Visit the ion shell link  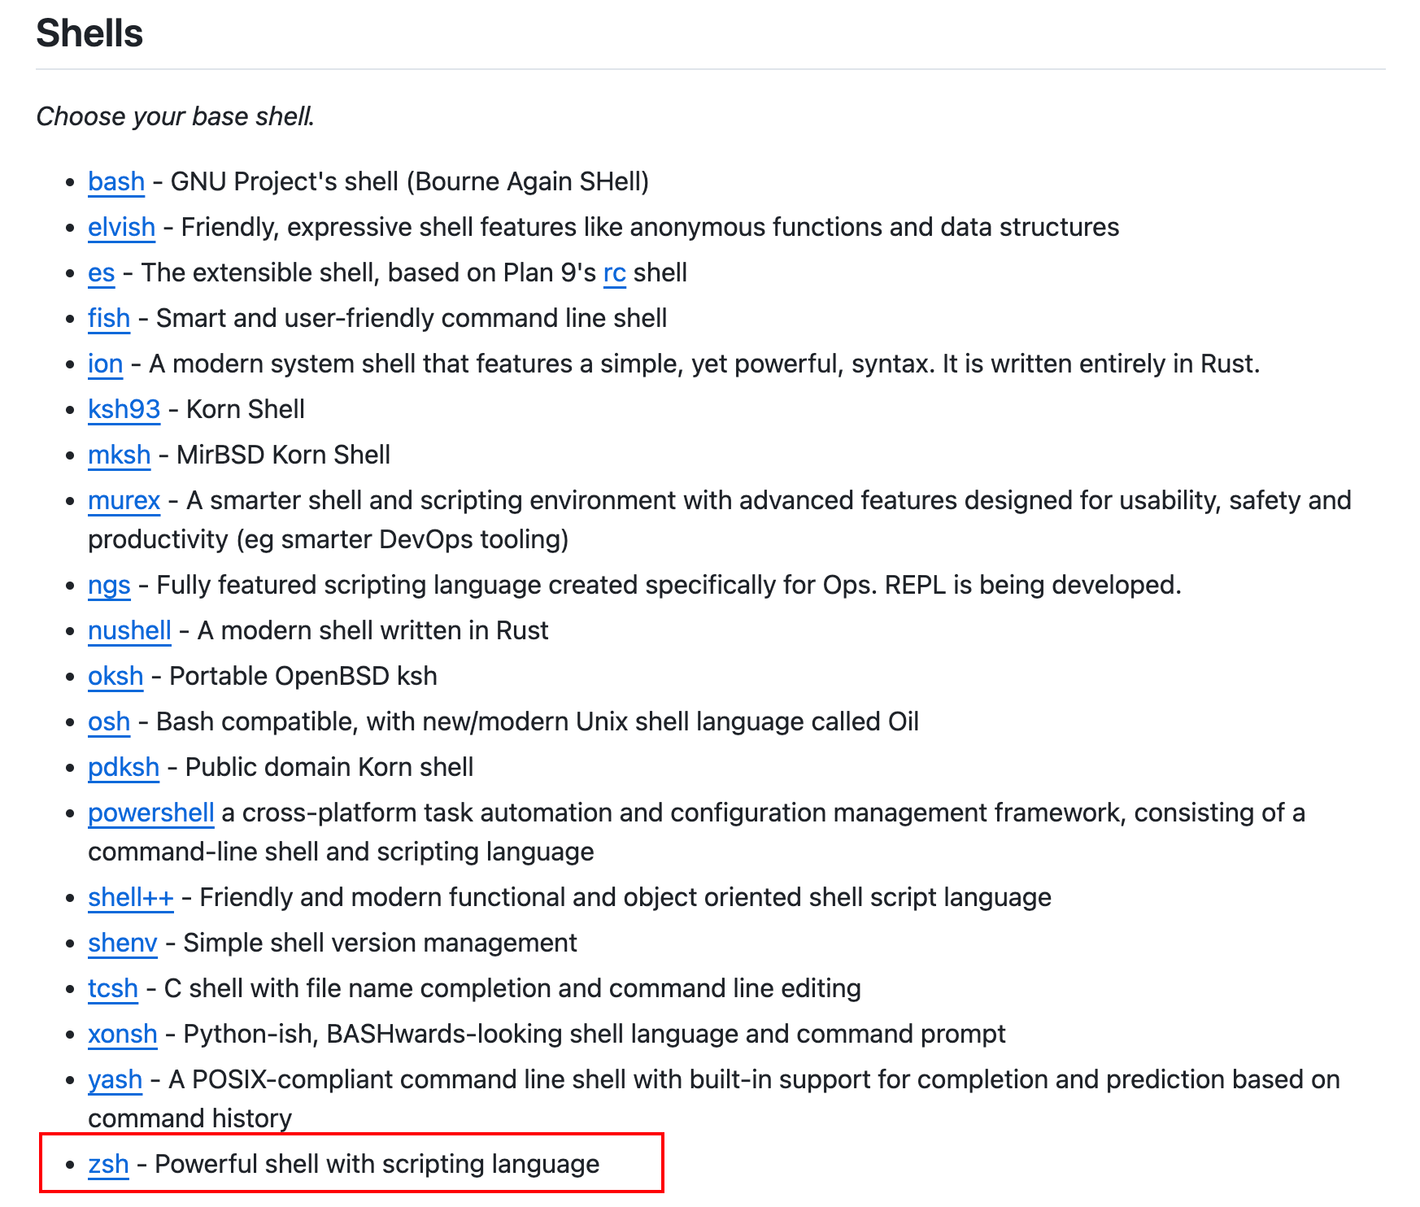pyautogui.click(x=105, y=364)
